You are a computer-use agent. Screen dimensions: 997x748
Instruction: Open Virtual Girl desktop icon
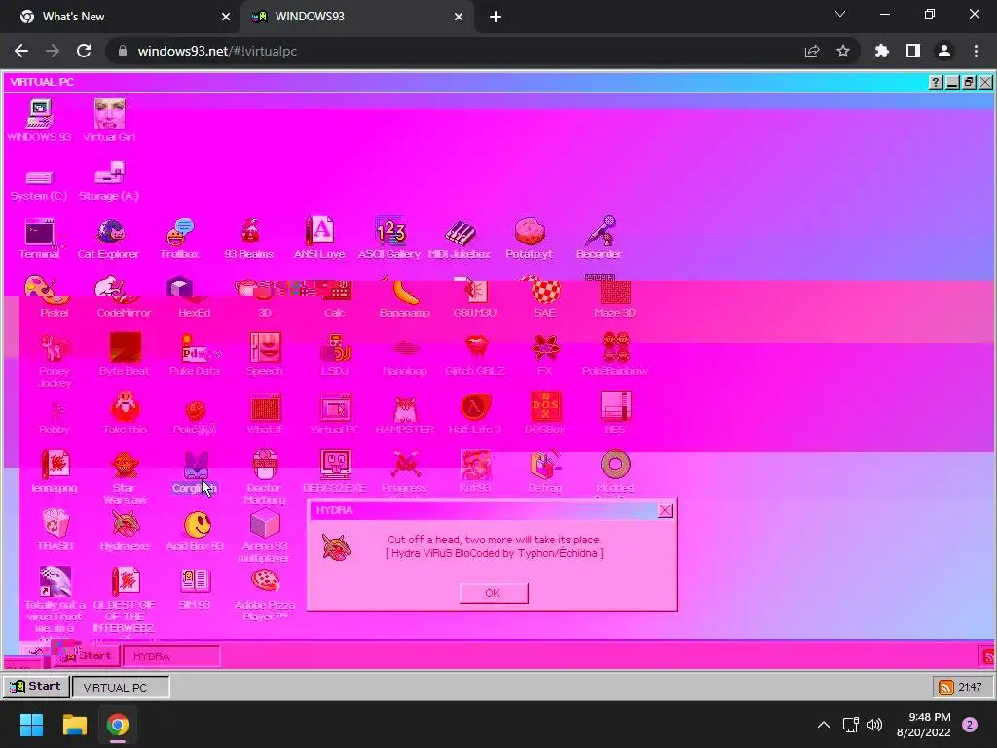pyautogui.click(x=109, y=121)
